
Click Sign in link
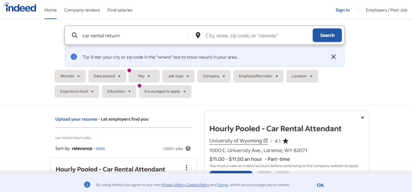pyautogui.click(x=343, y=10)
